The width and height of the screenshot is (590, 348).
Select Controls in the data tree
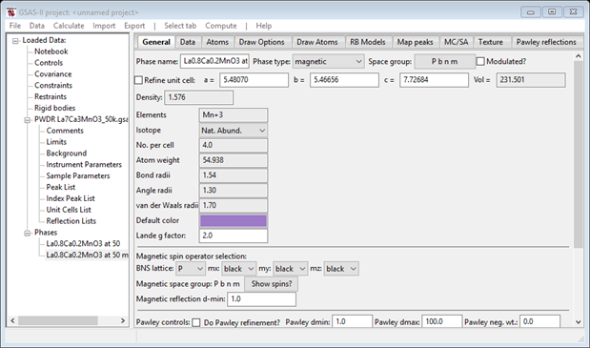tap(49, 63)
